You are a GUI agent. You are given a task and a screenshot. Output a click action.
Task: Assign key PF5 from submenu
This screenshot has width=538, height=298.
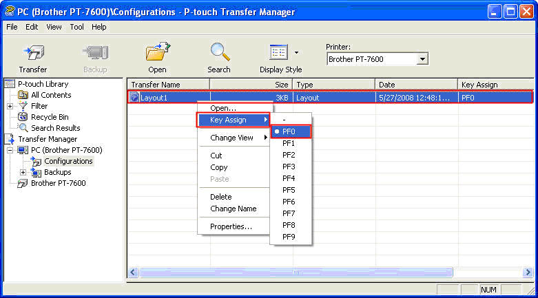[x=289, y=190]
